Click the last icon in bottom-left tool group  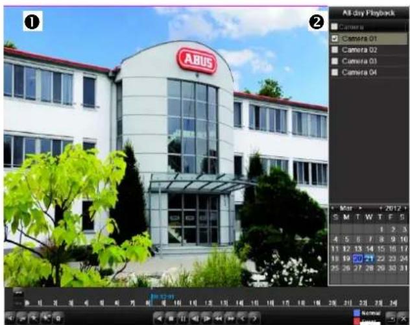[x=58, y=318]
